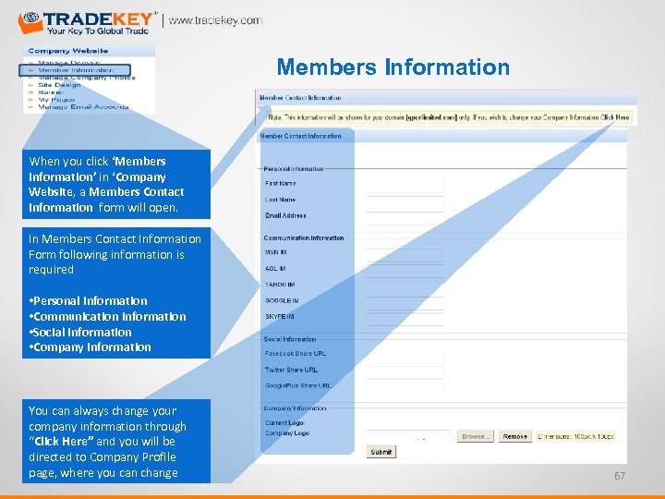Screen dimensions: 665x499
Task: Open Site Design menu item
Action: tap(59, 85)
